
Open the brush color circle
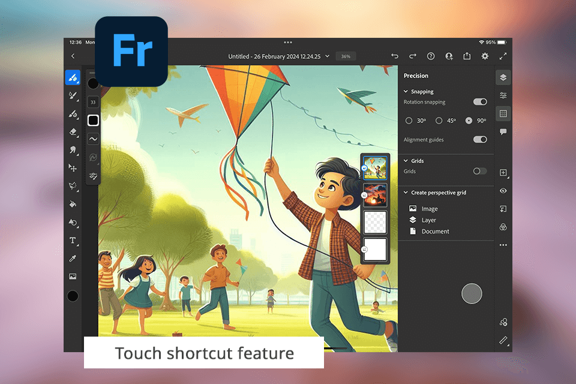(x=93, y=83)
